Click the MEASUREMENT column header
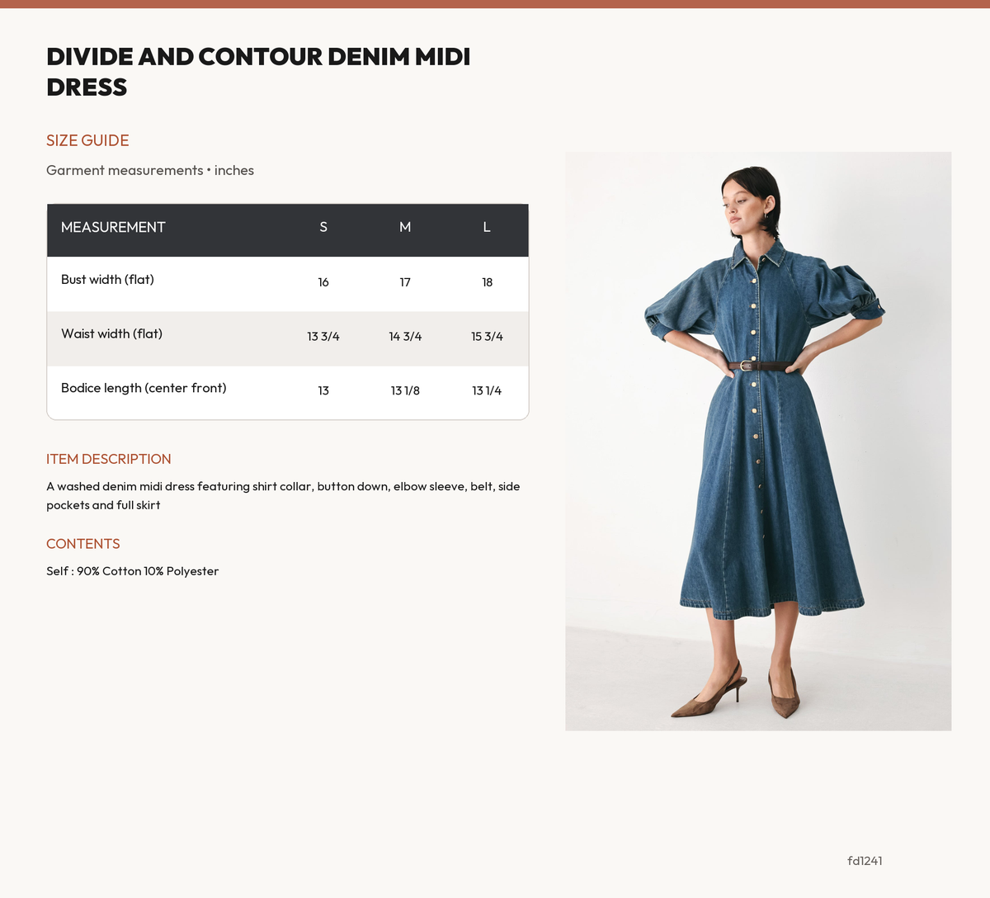Screen dimensions: 990x898 point(113,227)
